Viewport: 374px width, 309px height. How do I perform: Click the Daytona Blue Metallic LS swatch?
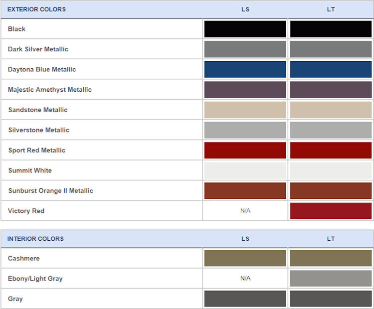[245, 69]
